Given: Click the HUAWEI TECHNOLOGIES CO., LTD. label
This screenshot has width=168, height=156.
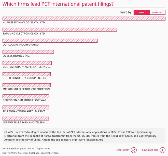Looking at the screenshot, I should (x=24, y=22).
